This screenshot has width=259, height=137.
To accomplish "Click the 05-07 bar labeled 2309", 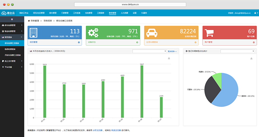I will click(x=161, y=107).
